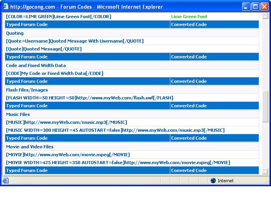Minimize the Forum Codes window
This screenshot has width=271, height=202.
[246, 7]
